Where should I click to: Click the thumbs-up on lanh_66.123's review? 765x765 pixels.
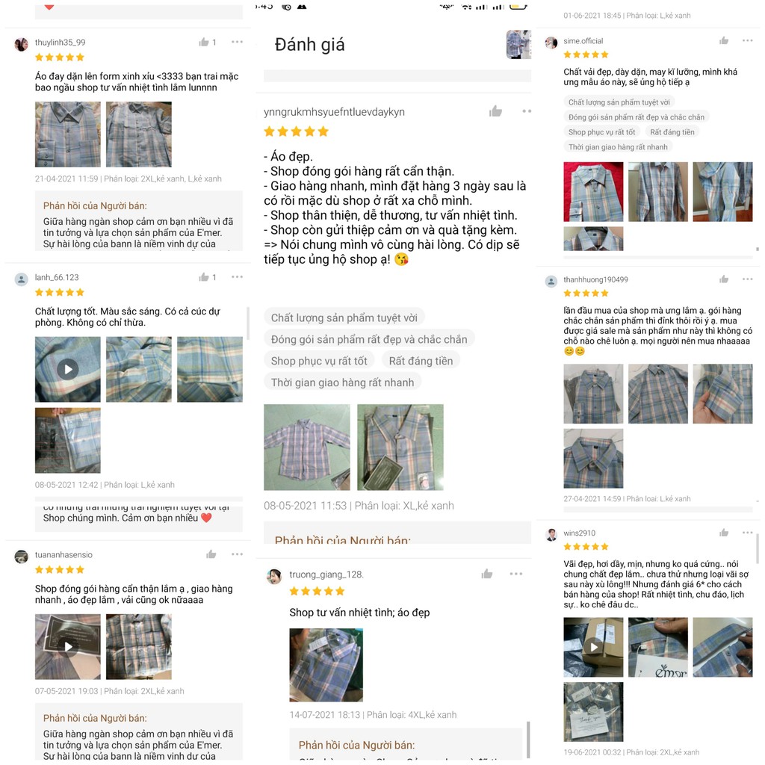point(204,277)
